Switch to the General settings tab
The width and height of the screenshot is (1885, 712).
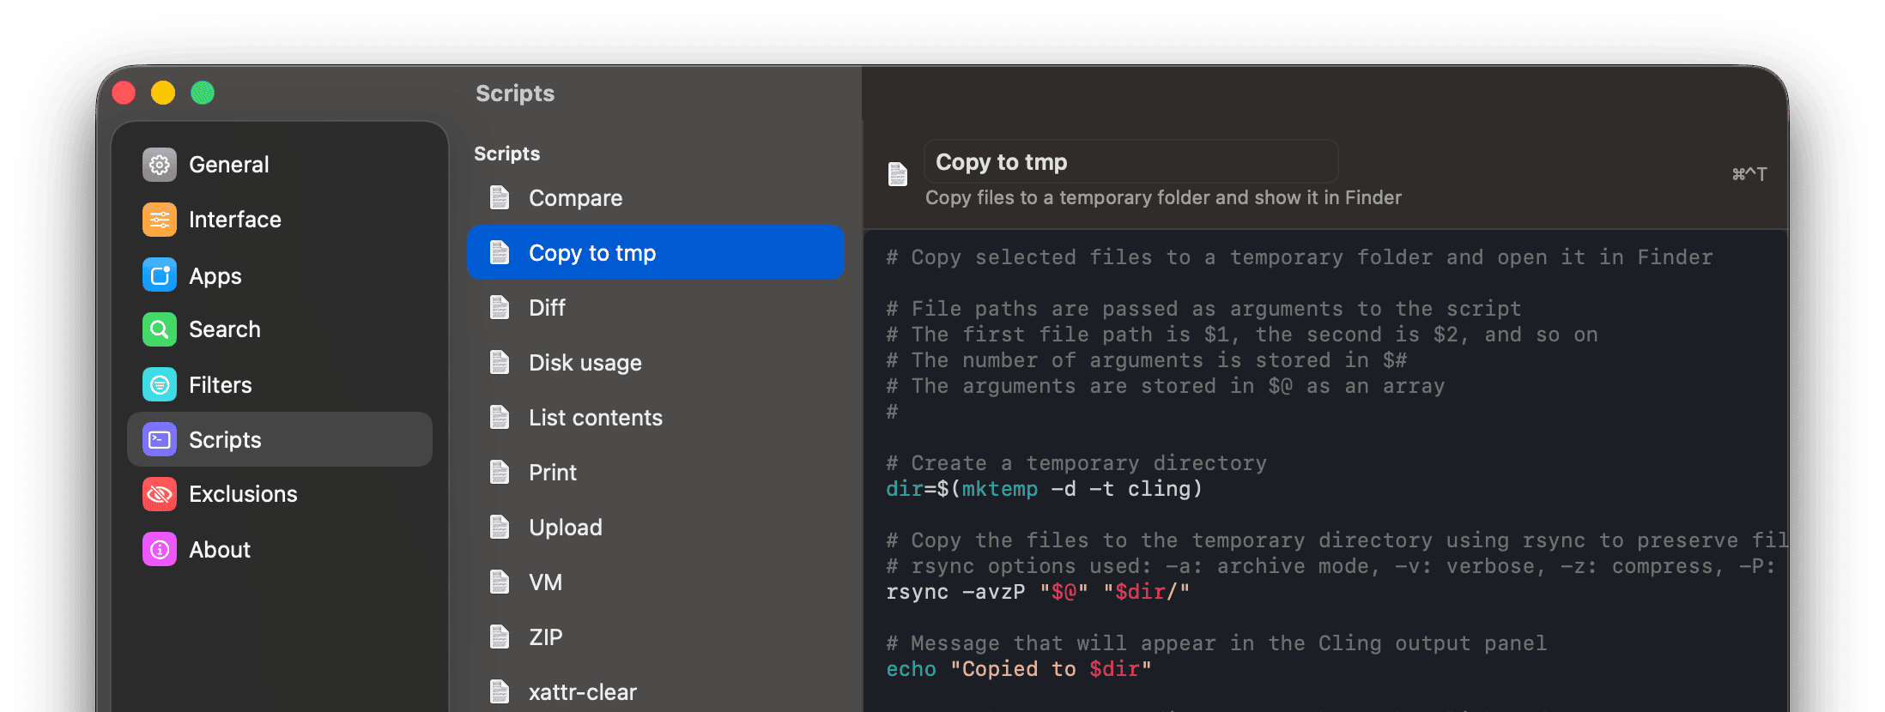(x=280, y=165)
